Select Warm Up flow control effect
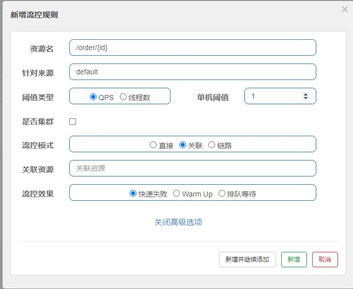Screen dimensions: 353x289 177,193
